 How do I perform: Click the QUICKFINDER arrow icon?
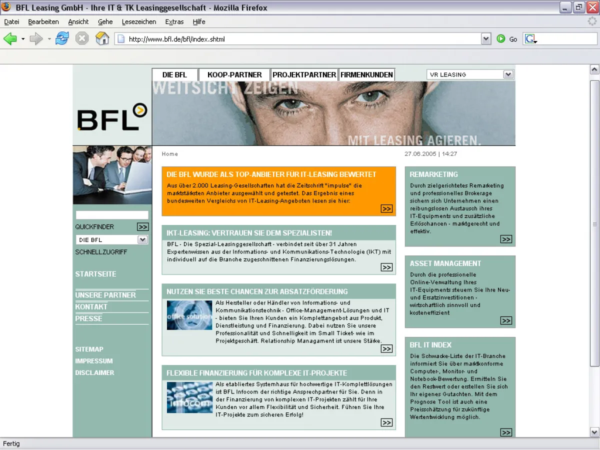coord(143,226)
